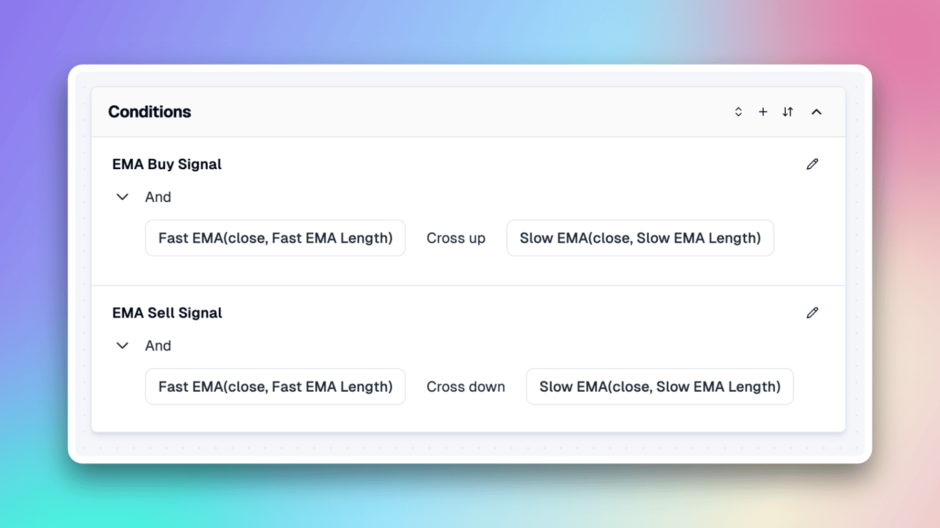
Task: Click the Cross down operator
Action: pos(465,386)
